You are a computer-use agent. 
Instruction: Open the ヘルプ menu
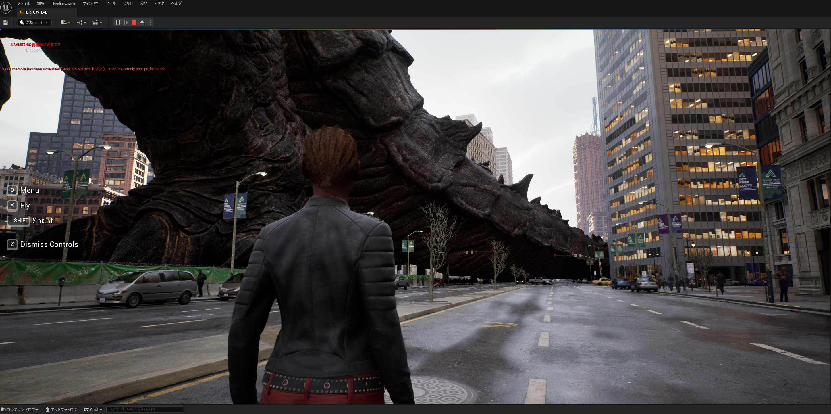click(x=176, y=3)
